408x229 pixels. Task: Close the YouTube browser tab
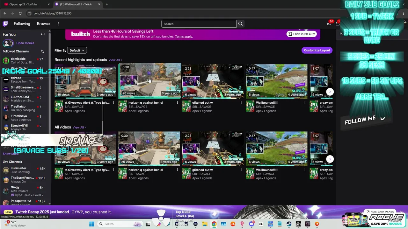click(x=48, y=4)
